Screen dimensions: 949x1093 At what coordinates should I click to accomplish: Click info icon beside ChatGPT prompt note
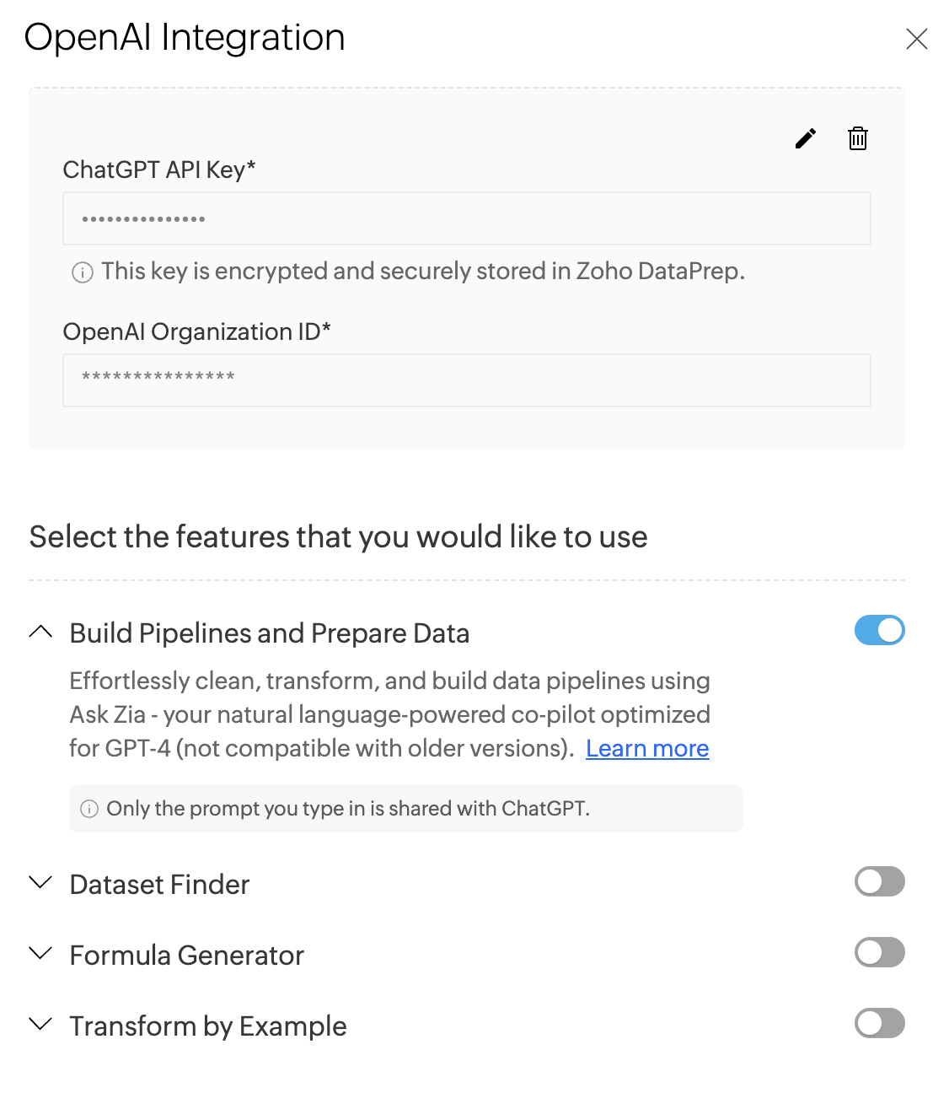point(89,809)
